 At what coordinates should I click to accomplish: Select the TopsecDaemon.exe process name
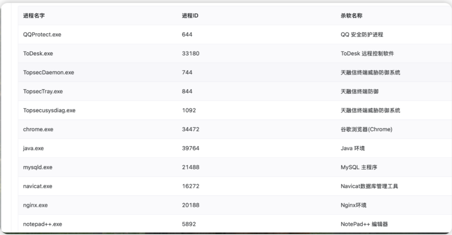[49, 73]
